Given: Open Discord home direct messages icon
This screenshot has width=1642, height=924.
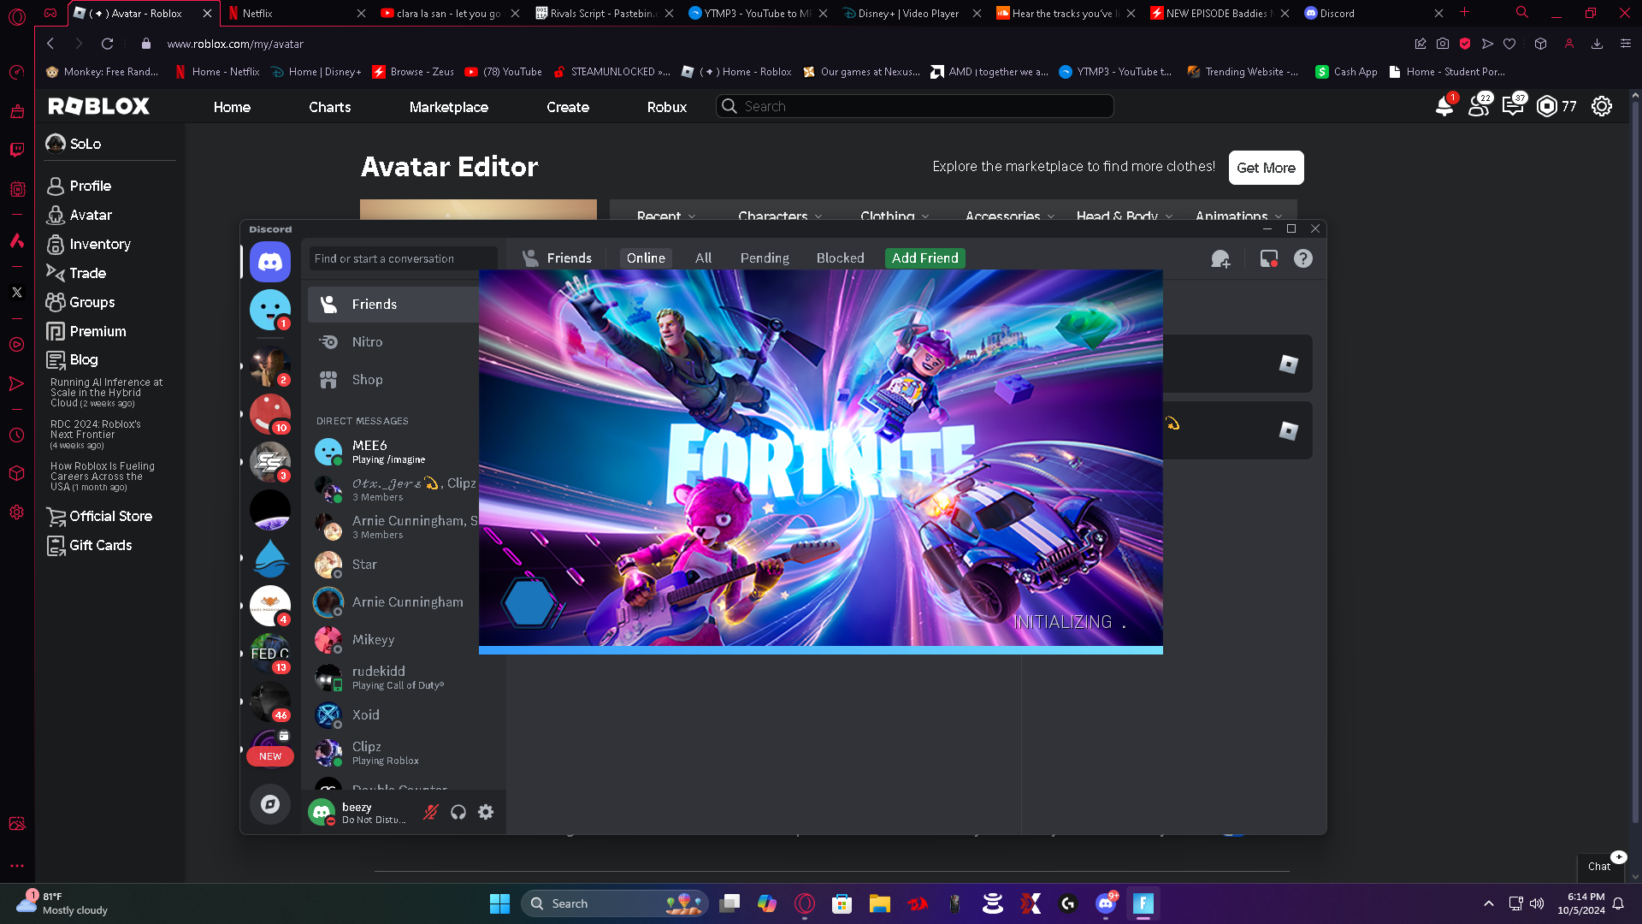Looking at the screenshot, I should (x=270, y=262).
